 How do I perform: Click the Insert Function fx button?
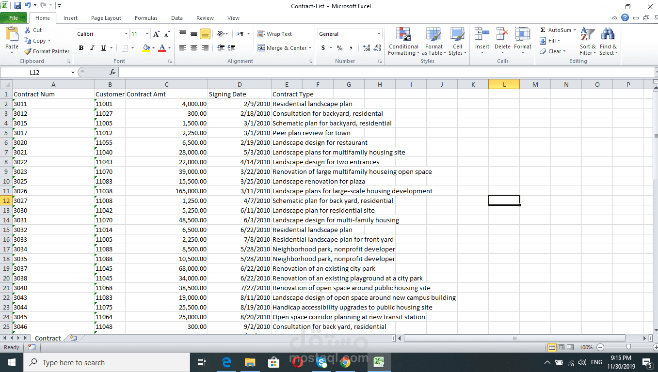point(112,72)
